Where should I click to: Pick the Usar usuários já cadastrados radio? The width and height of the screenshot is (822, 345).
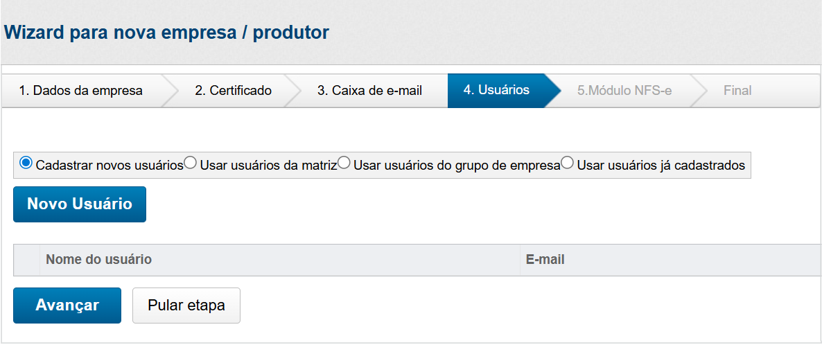point(568,164)
